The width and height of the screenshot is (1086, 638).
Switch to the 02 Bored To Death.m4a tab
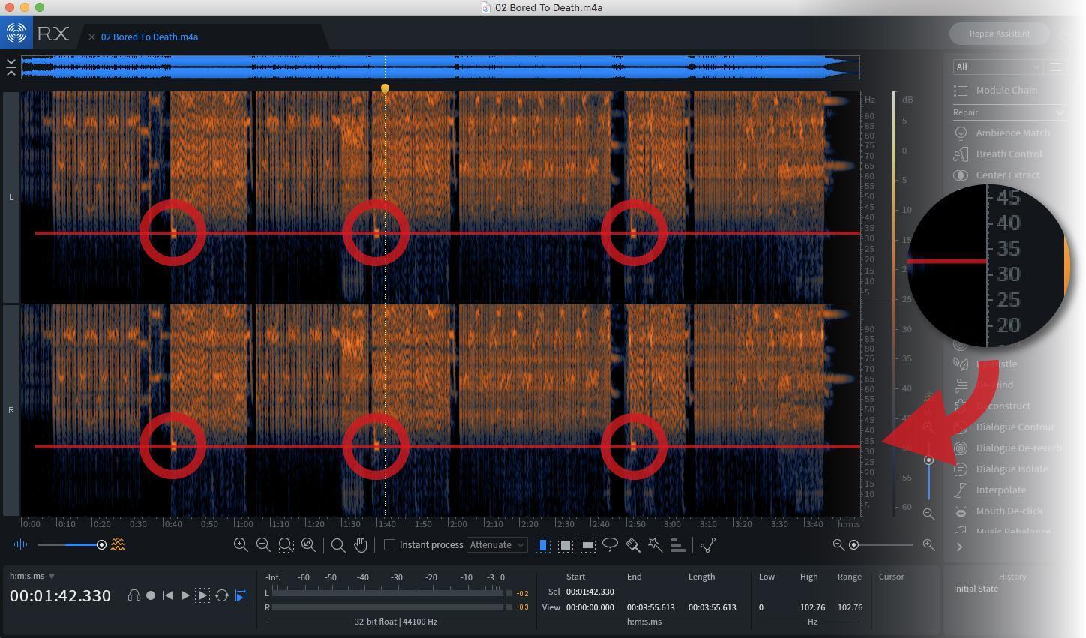pyautogui.click(x=149, y=37)
